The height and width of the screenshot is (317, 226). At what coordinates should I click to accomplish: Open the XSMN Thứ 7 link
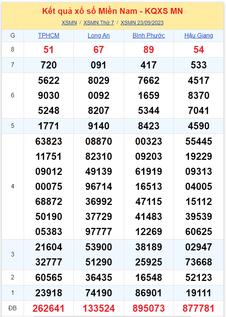pos(99,23)
